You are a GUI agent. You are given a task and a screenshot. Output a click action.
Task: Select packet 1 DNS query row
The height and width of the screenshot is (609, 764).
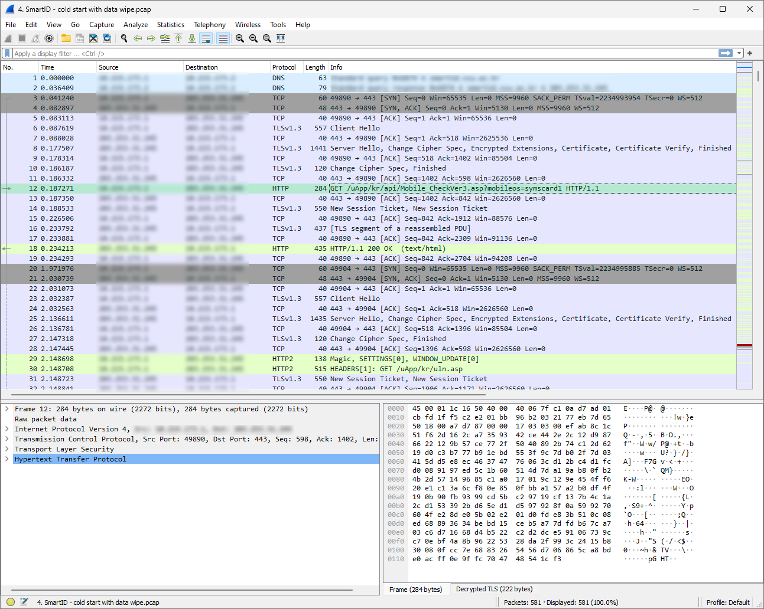point(369,78)
